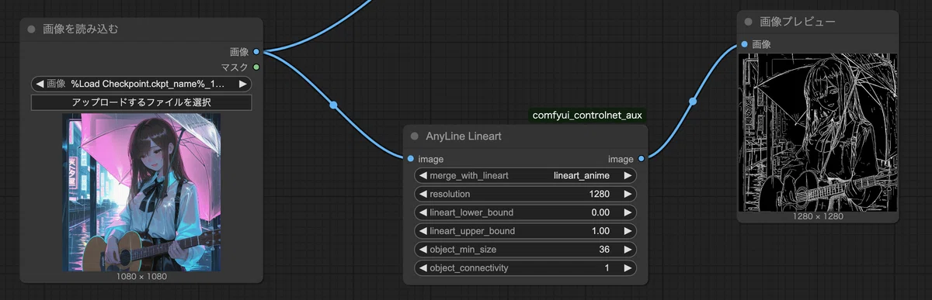Viewport: 932px width, 300px height.
Task: Click the マスク output socket
Action: (256, 67)
